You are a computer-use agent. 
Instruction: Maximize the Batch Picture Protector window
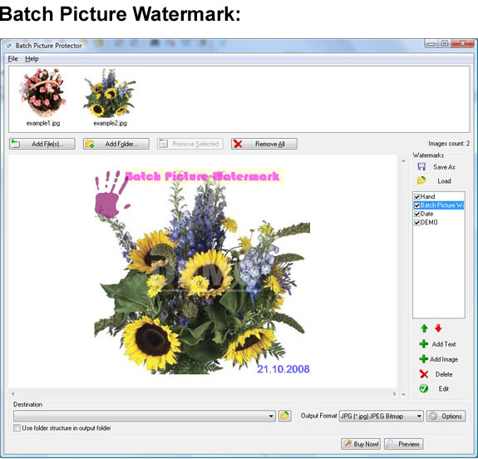click(445, 43)
